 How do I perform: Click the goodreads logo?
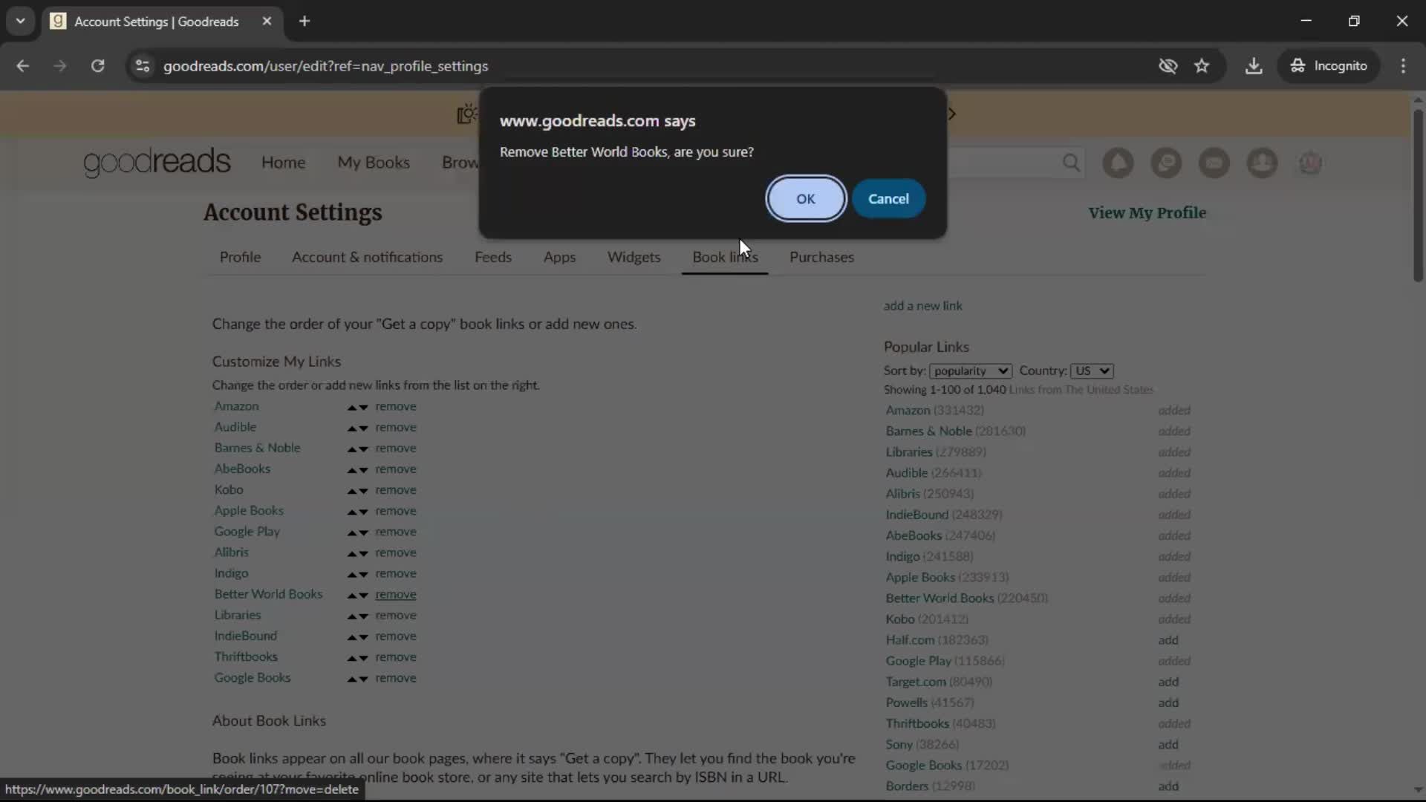[x=157, y=162]
